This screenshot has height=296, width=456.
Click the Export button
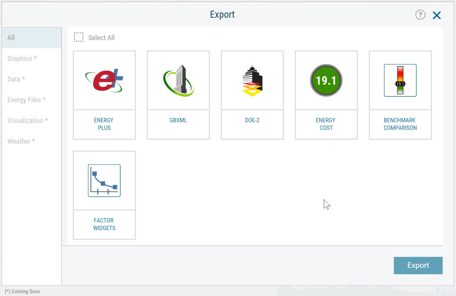click(418, 265)
